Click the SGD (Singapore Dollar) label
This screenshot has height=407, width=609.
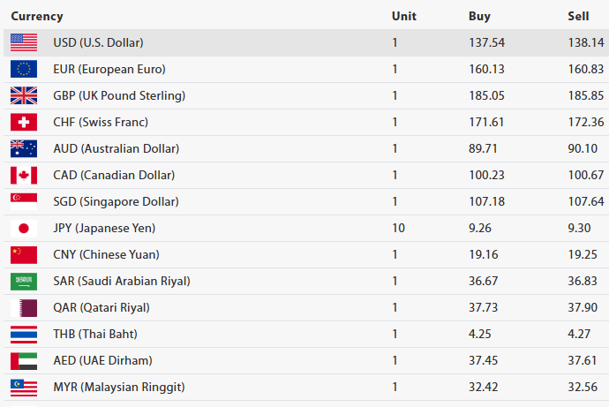point(114,201)
